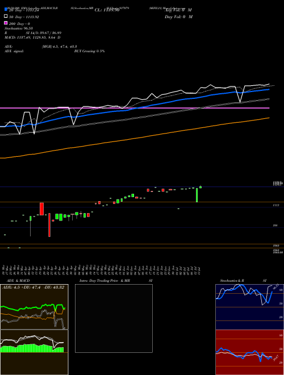Click the 'Stochastics & R' panel title
This screenshot has height=375, width=284.
[232, 281]
